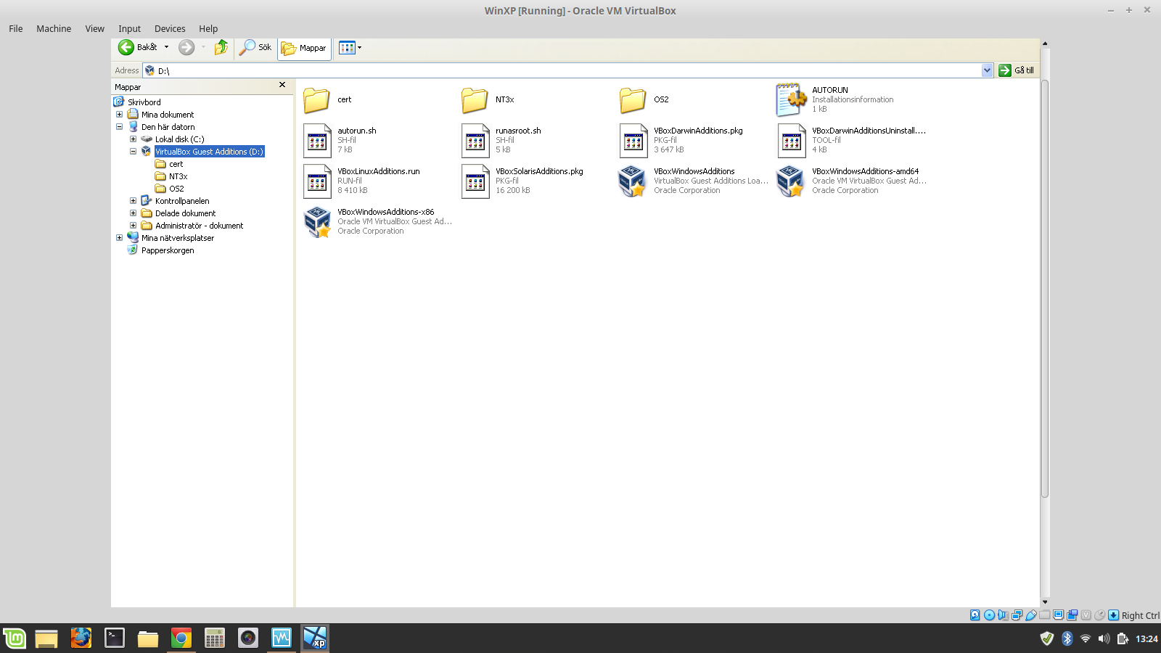The image size is (1161, 653).
Task: Open the NT3x folder in file pane
Action: click(475, 100)
